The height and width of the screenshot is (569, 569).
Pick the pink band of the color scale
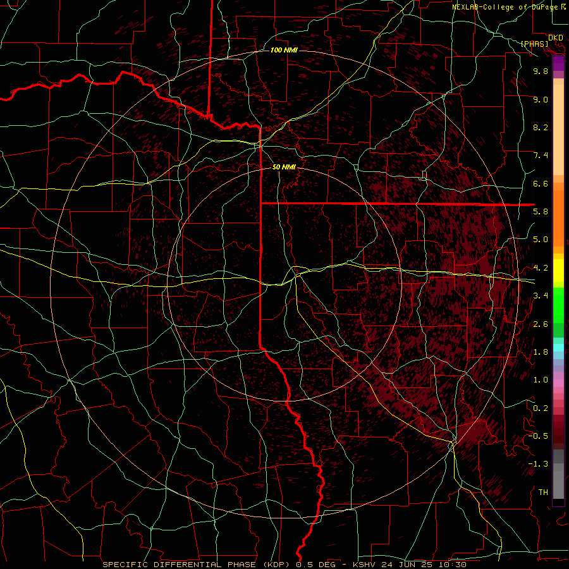[x=558, y=383]
